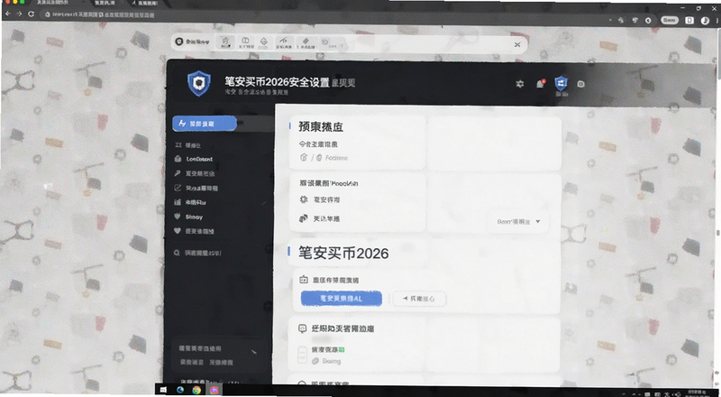721x397 pixels.
Task: Click the green badge in the lower card
Action: 342,349
